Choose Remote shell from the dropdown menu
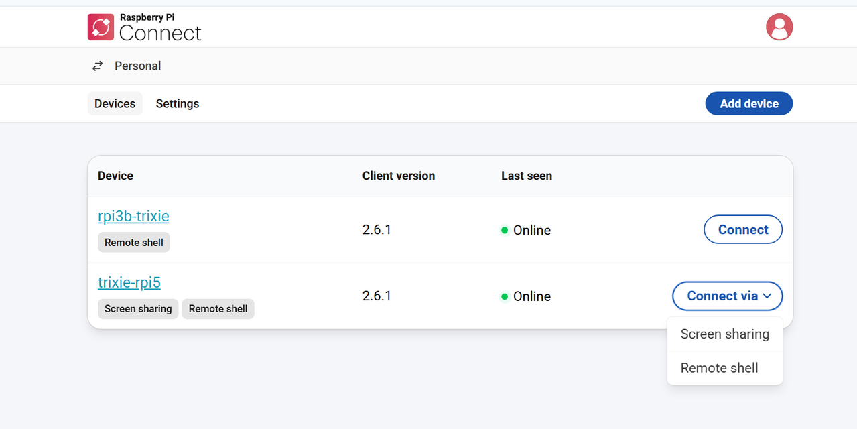The height and width of the screenshot is (429, 857). pos(725,368)
